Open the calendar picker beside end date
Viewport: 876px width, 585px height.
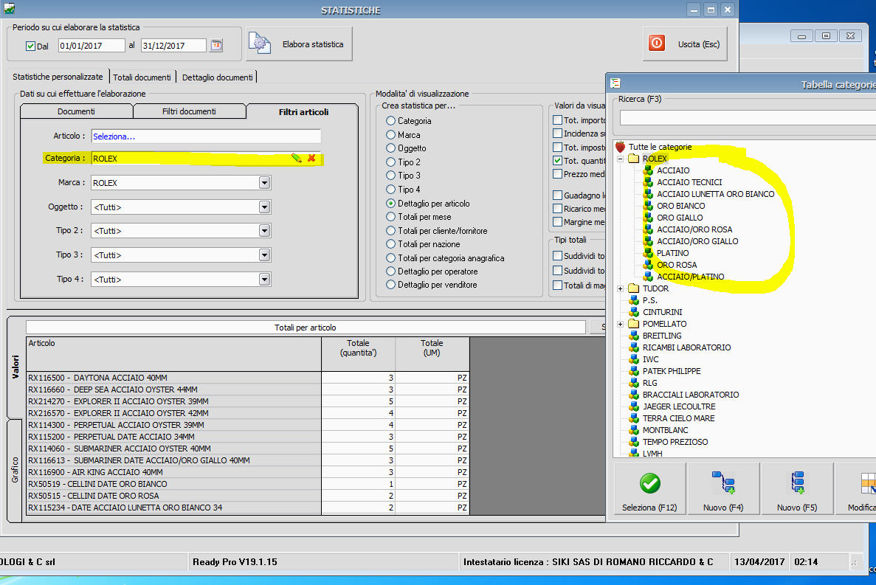(216, 46)
